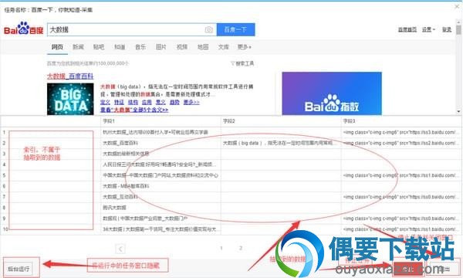Select the cell starting with 杭州大数据_达内培训
This screenshot has height=278, width=463.
coord(161,132)
